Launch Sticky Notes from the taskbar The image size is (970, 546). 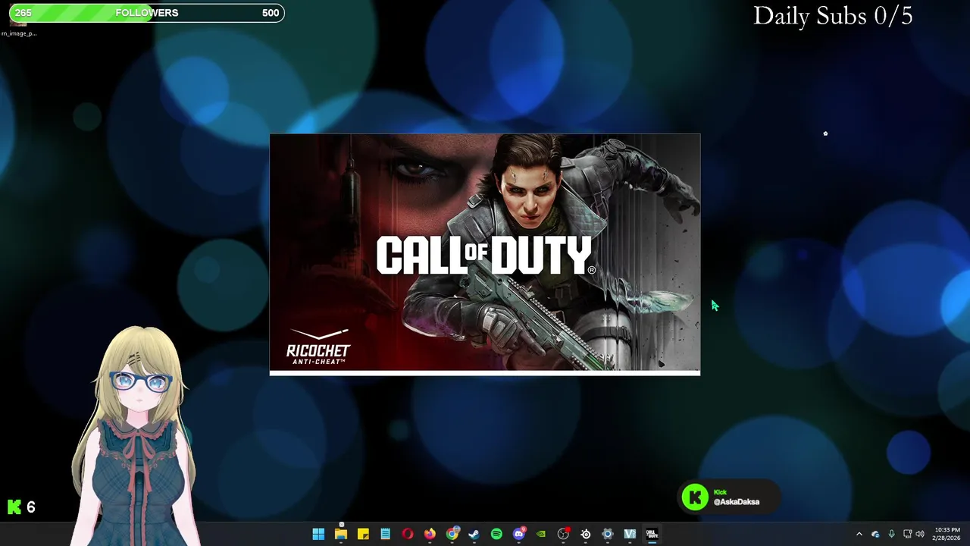(363, 534)
